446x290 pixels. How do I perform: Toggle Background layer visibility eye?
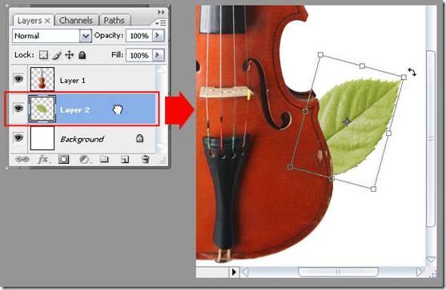click(x=18, y=137)
